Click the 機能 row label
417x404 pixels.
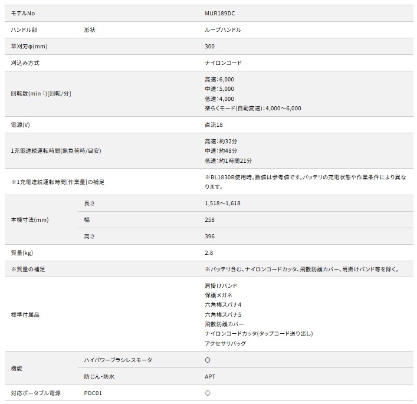coord(17,369)
